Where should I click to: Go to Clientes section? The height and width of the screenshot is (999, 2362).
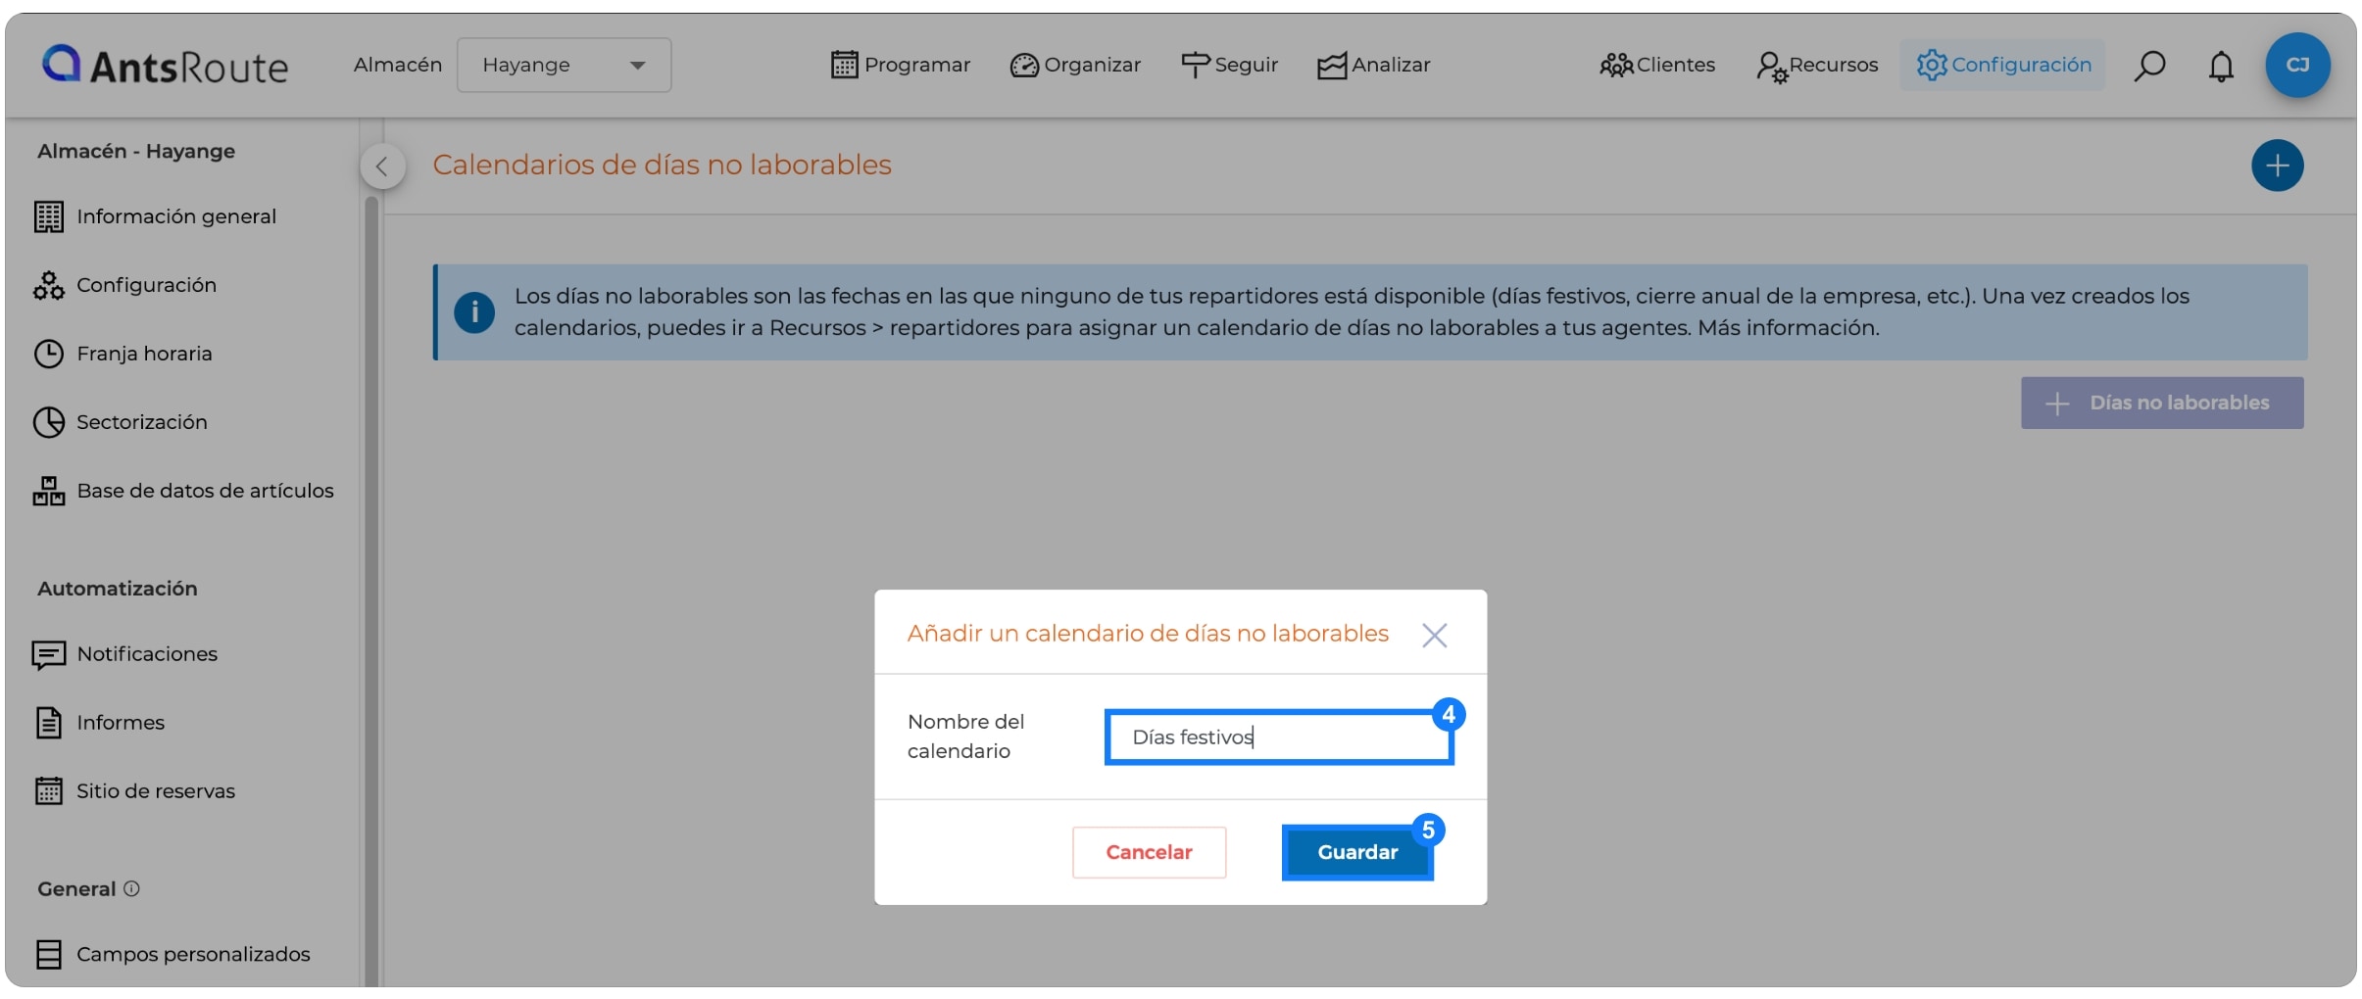pyautogui.click(x=1657, y=65)
